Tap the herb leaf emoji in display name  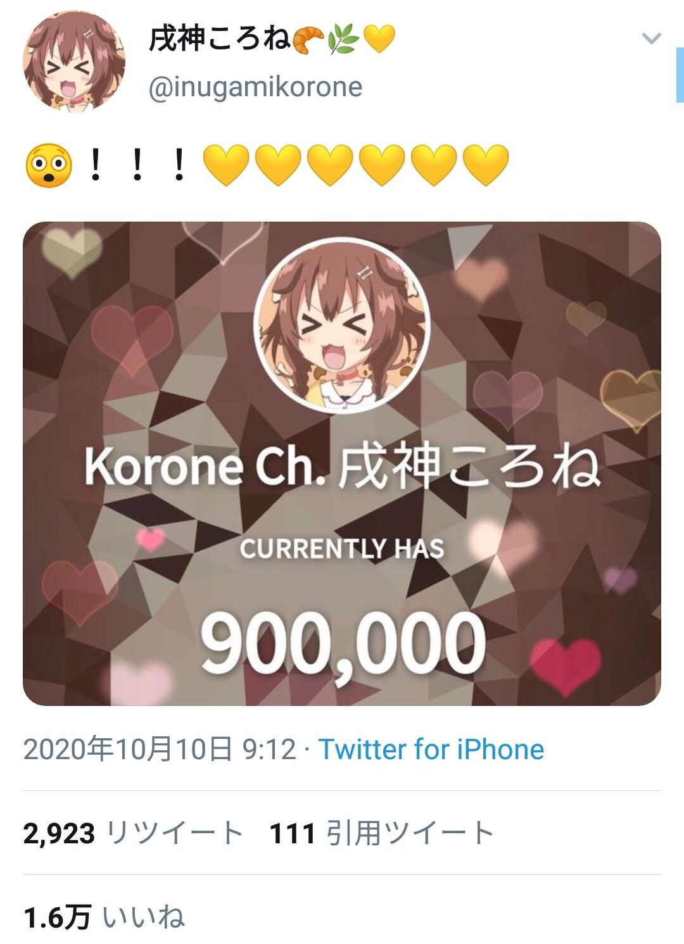(343, 40)
